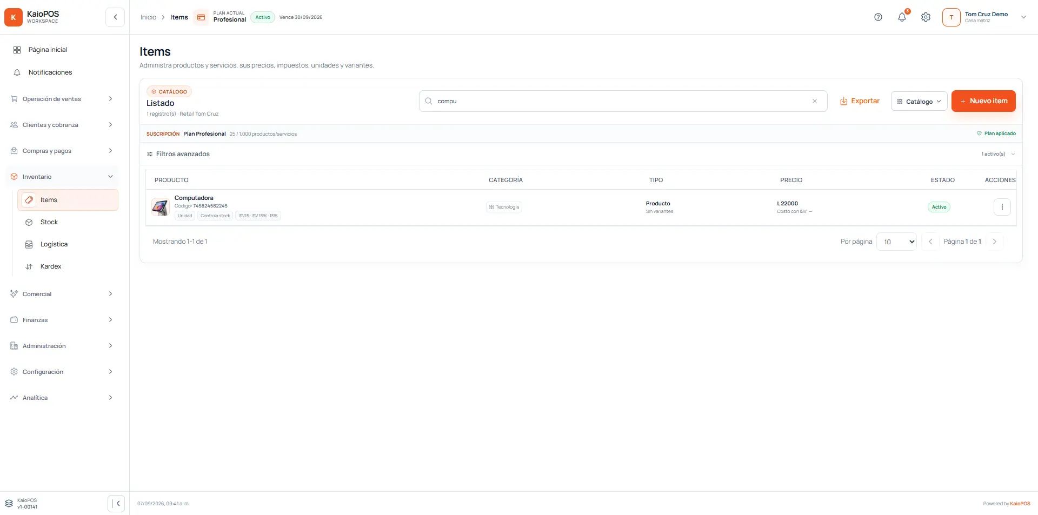Collapse the Inventario section
The height and width of the screenshot is (515, 1038).
[62, 177]
